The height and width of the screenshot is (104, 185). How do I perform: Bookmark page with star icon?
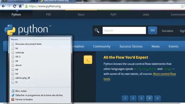(x=182, y=6)
